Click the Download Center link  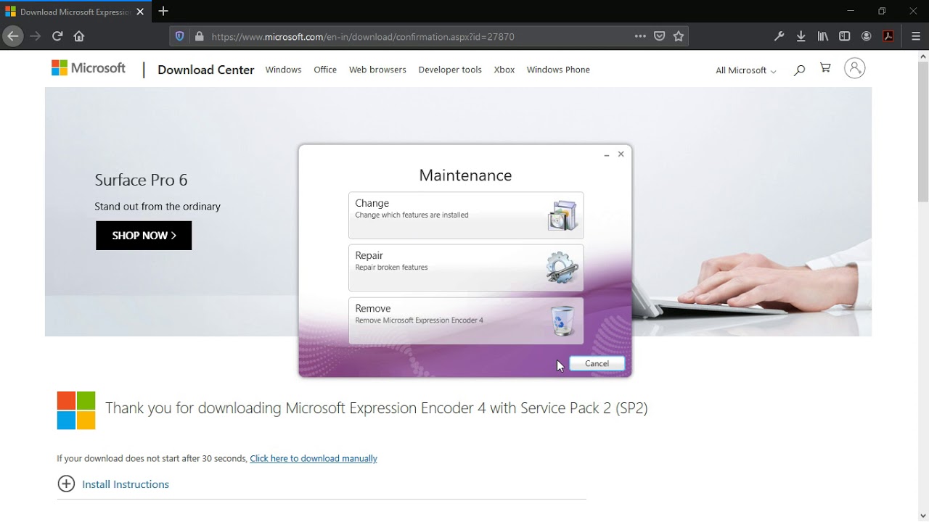(205, 70)
